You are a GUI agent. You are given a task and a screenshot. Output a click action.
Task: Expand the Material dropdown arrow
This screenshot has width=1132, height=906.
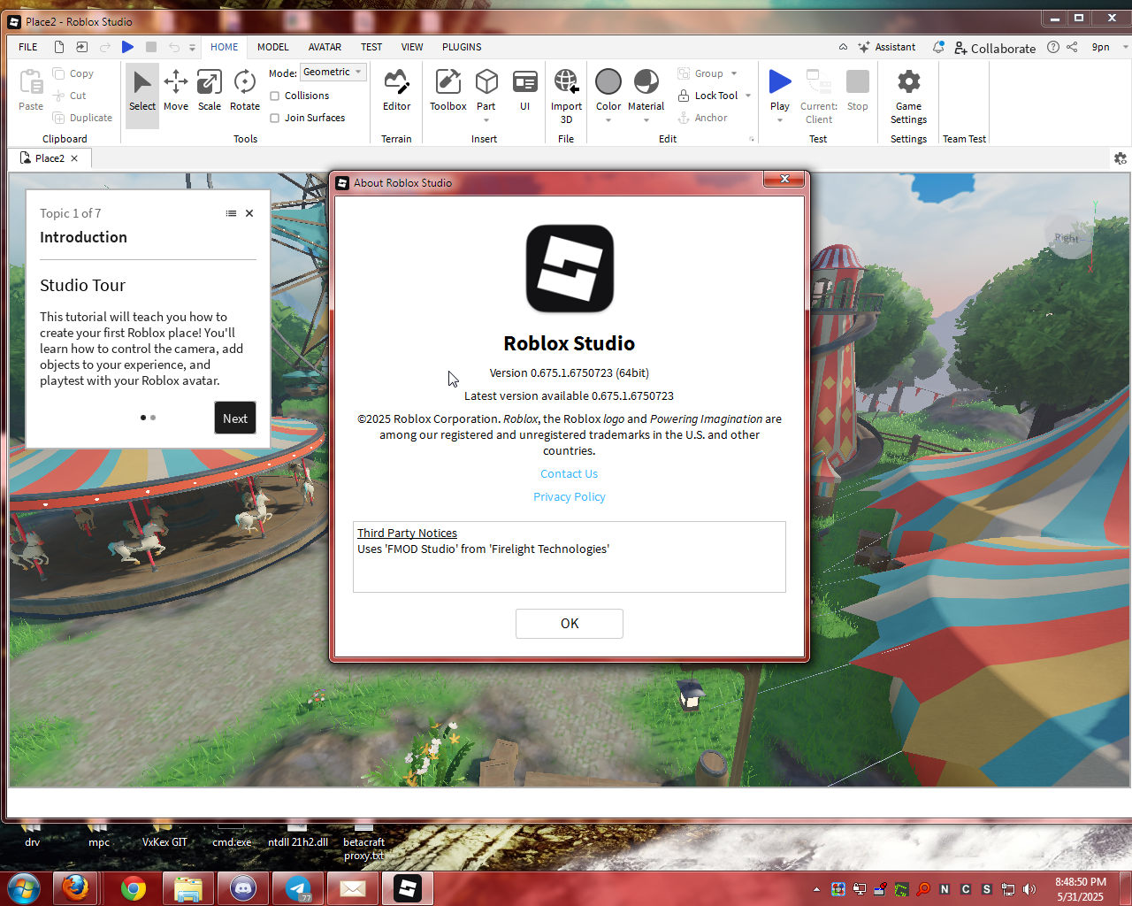(646, 120)
